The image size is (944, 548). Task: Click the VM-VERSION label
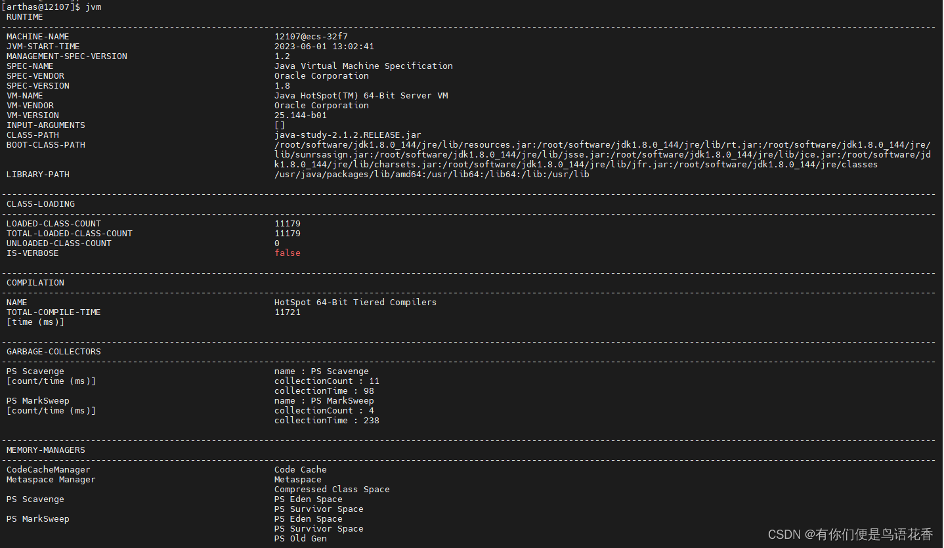pyautogui.click(x=33, y=116)
